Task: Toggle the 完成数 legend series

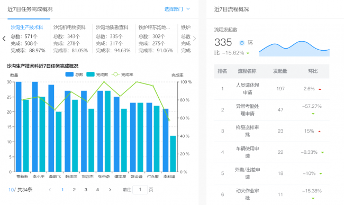Action: [x=97, y=74]
